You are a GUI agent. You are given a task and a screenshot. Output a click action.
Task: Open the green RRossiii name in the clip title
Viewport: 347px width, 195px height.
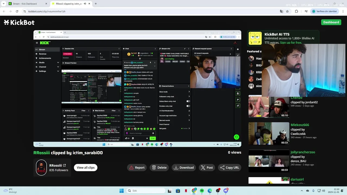coord(41,153)
